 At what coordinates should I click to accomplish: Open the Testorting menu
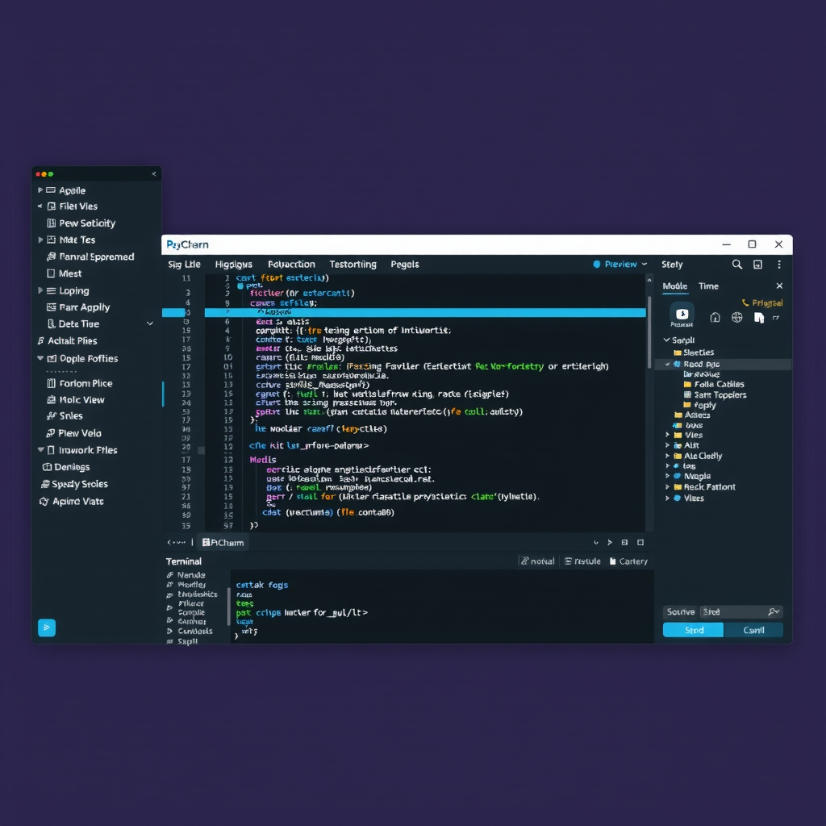pos(353,264)
